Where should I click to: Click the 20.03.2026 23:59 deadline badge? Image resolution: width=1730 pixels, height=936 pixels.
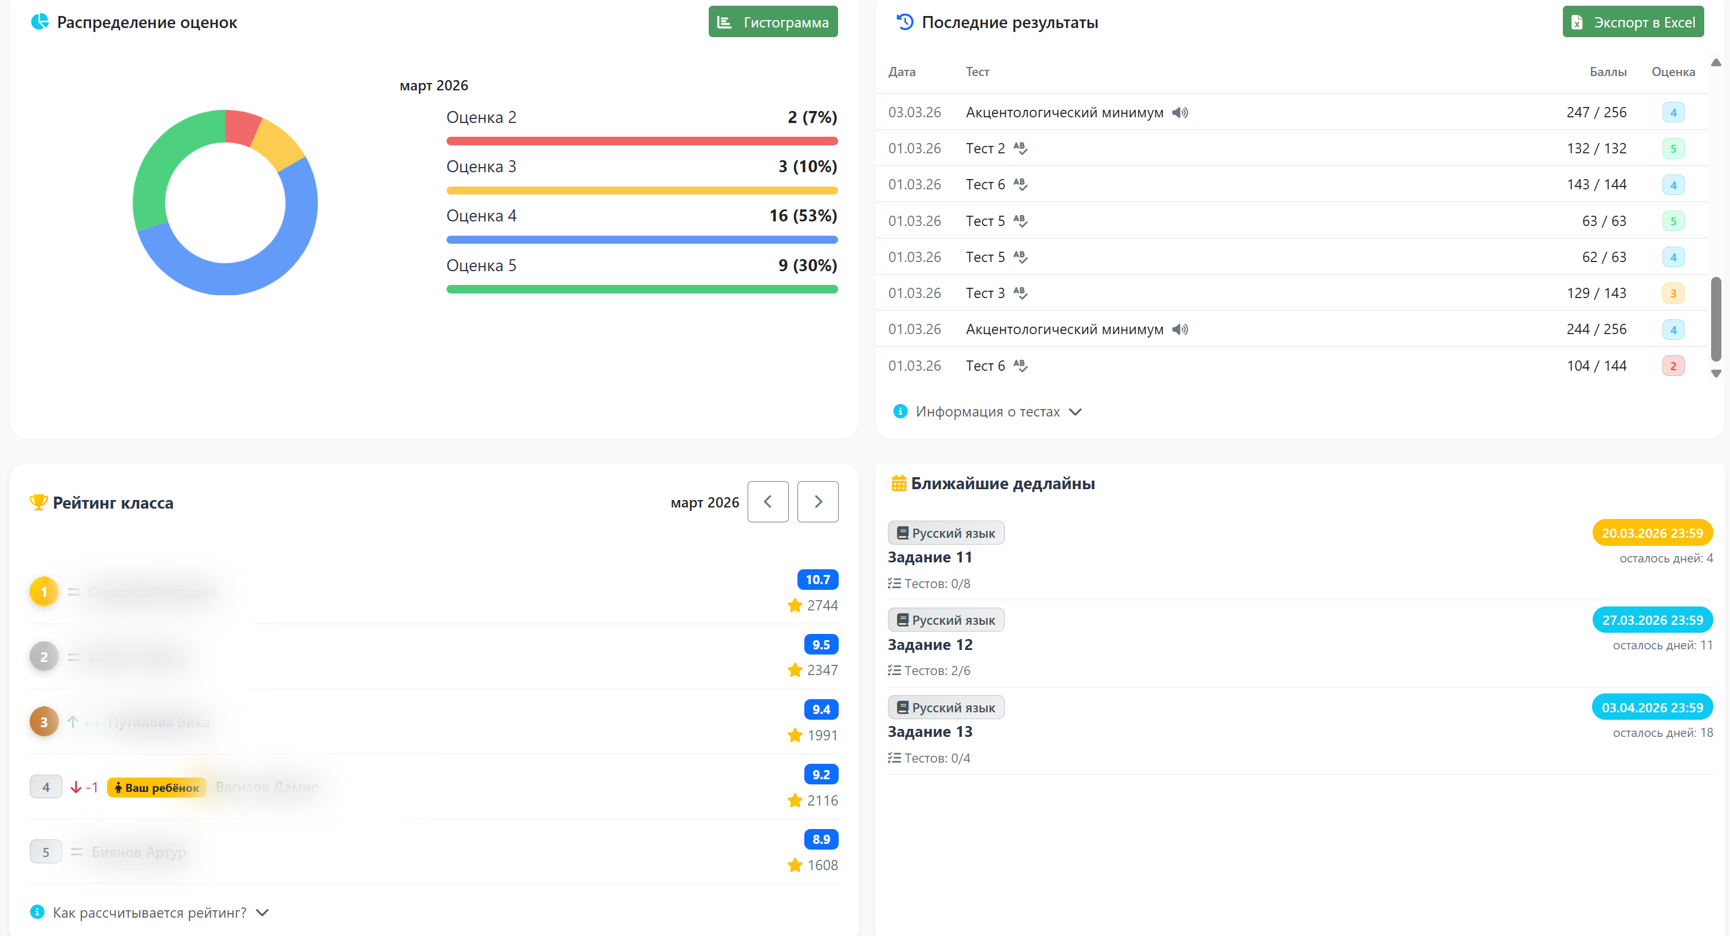(x=1652, y=533)
